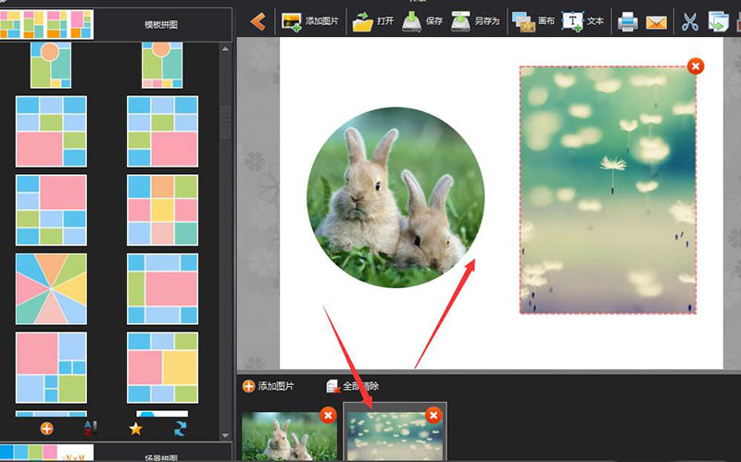This screenshot has height=462, width=741.
Task: Select the circular rabbits image on canvas
Action: [x=396, y=197]
